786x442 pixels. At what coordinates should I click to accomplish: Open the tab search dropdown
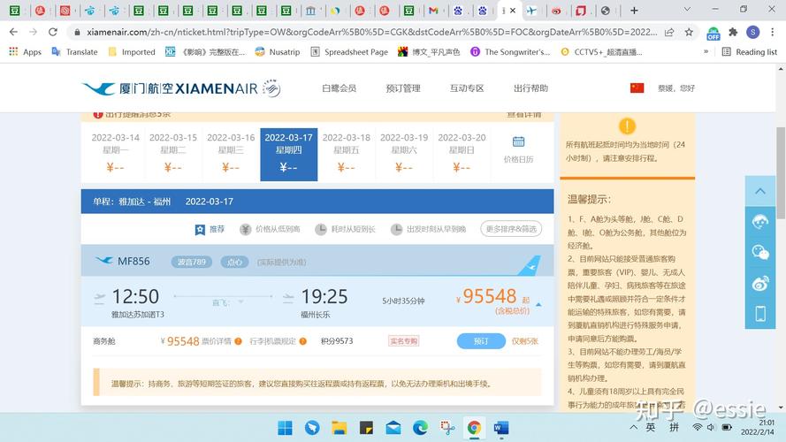(687, 10)
